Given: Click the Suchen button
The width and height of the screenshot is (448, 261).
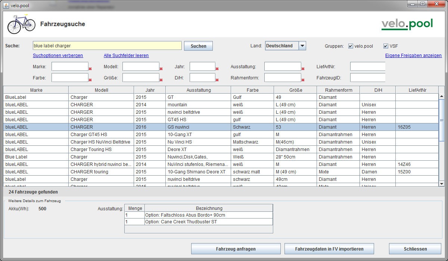Looking at the screenshot, I should click(x=198, y=46).
